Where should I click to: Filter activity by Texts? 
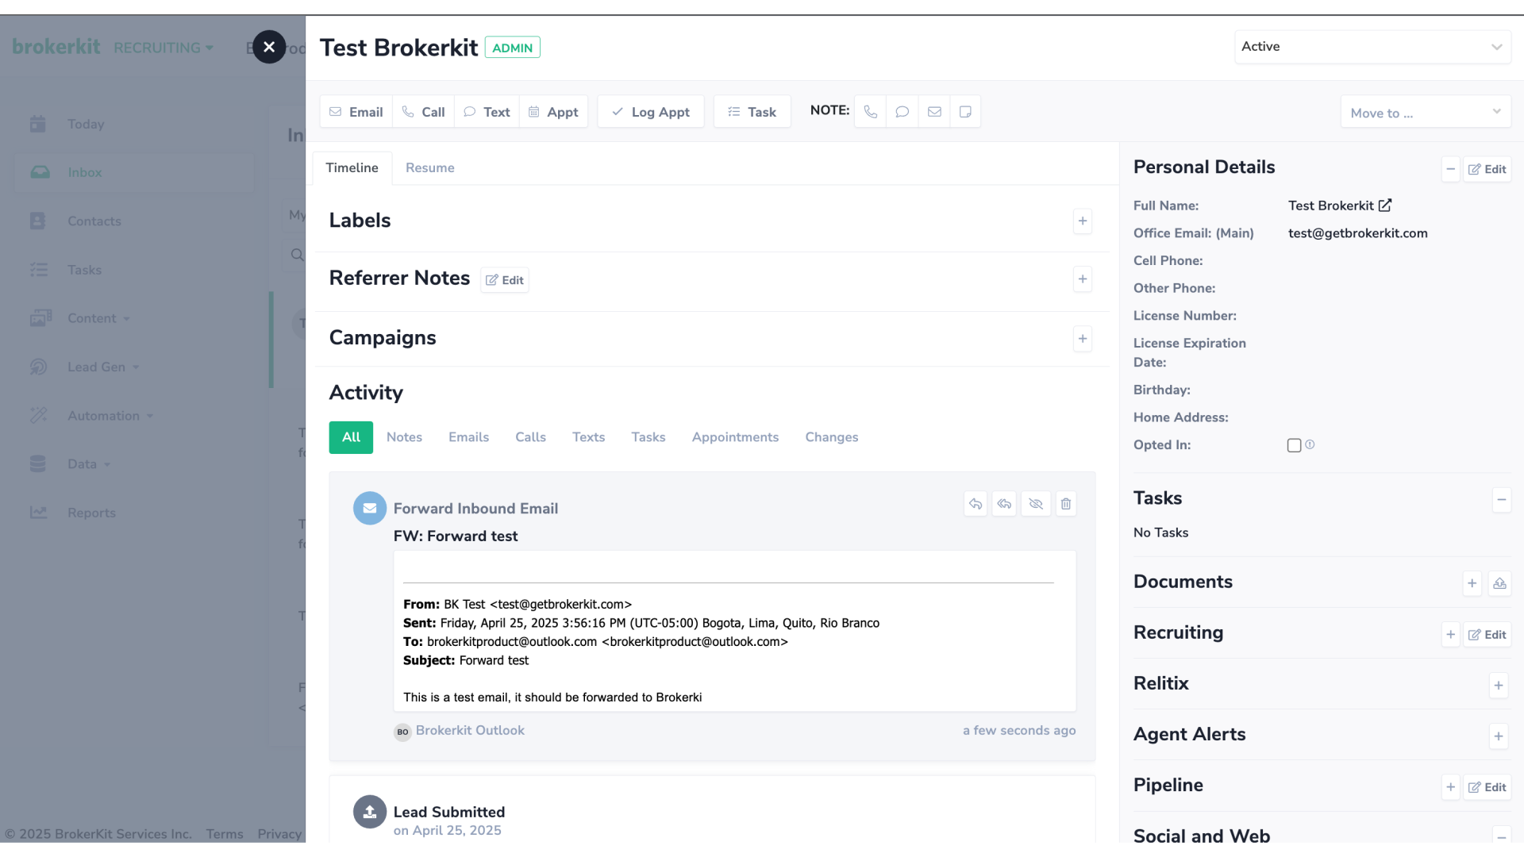click(x=588, y=437)
